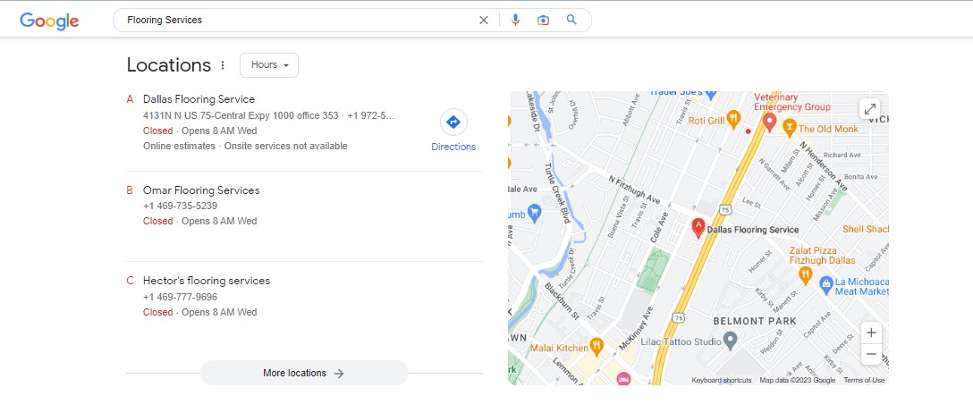Click red marker A on map
Viewport: 973px width, 413px height.
[698, 228]
